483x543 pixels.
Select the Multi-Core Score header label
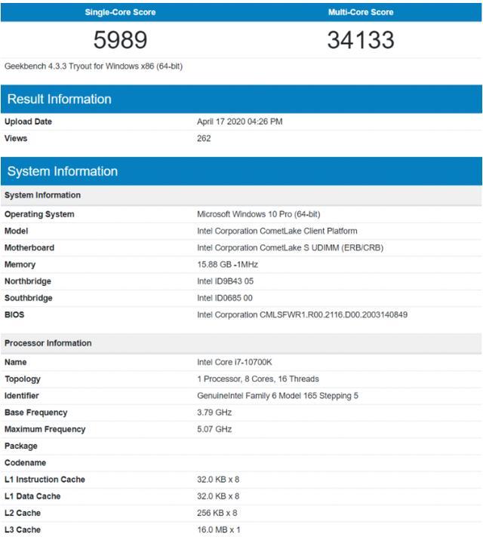[361, 12]
